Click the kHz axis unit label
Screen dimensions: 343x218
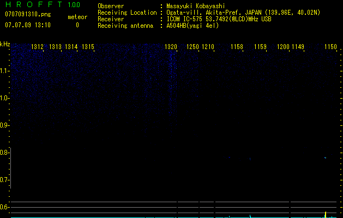[x=5, y=44]
